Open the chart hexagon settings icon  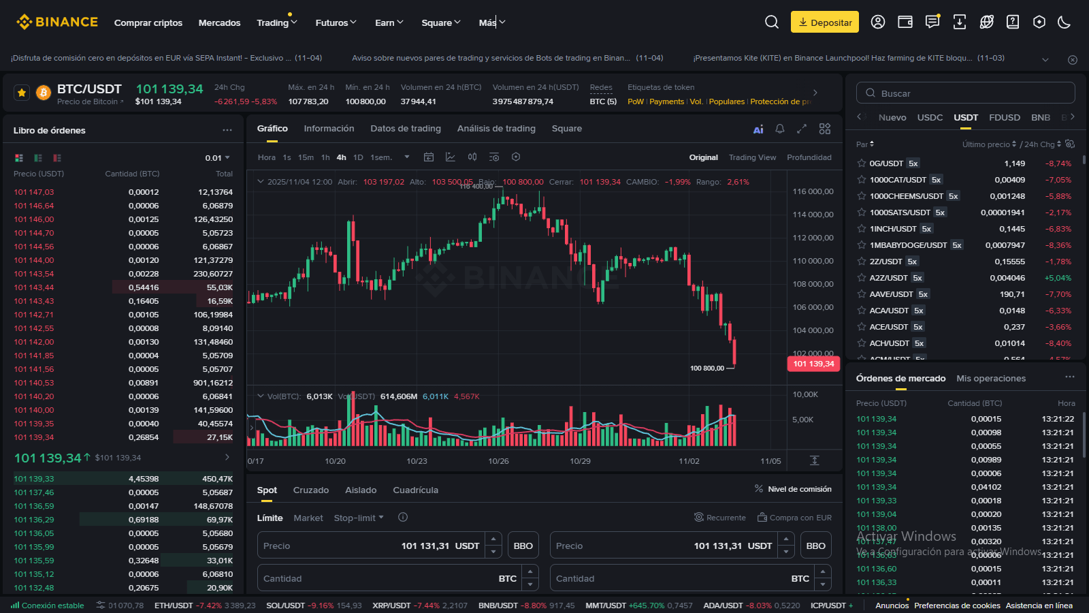coord(516,157)
